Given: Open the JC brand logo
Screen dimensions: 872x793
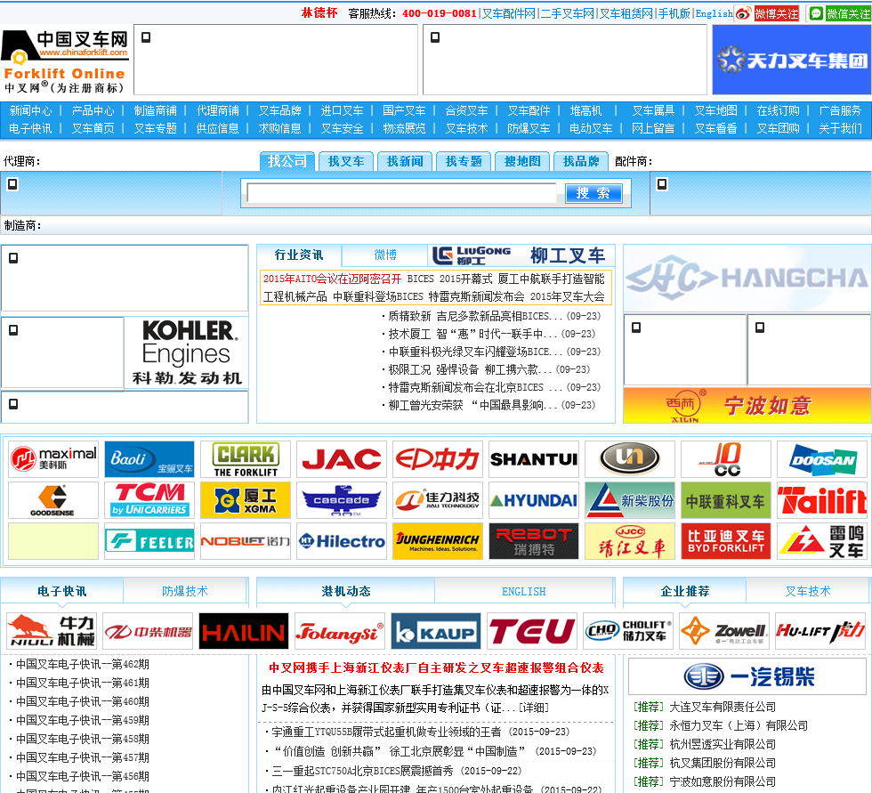Looking at the screenshot, I should pyautogui.click(x=726, y=459).
